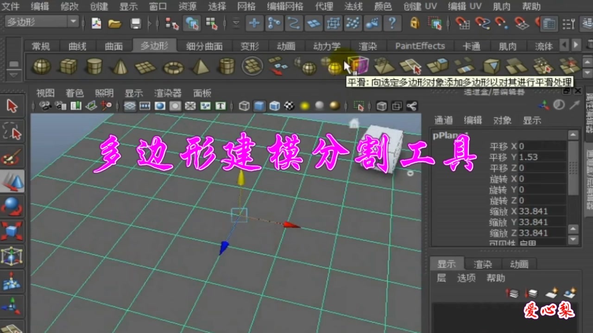Image resolution: width=593 pixels, height=333 pixels.
Task: Switch to the 曲面 shelf tab
Action: pyautogui.click(x=114, y=46)
